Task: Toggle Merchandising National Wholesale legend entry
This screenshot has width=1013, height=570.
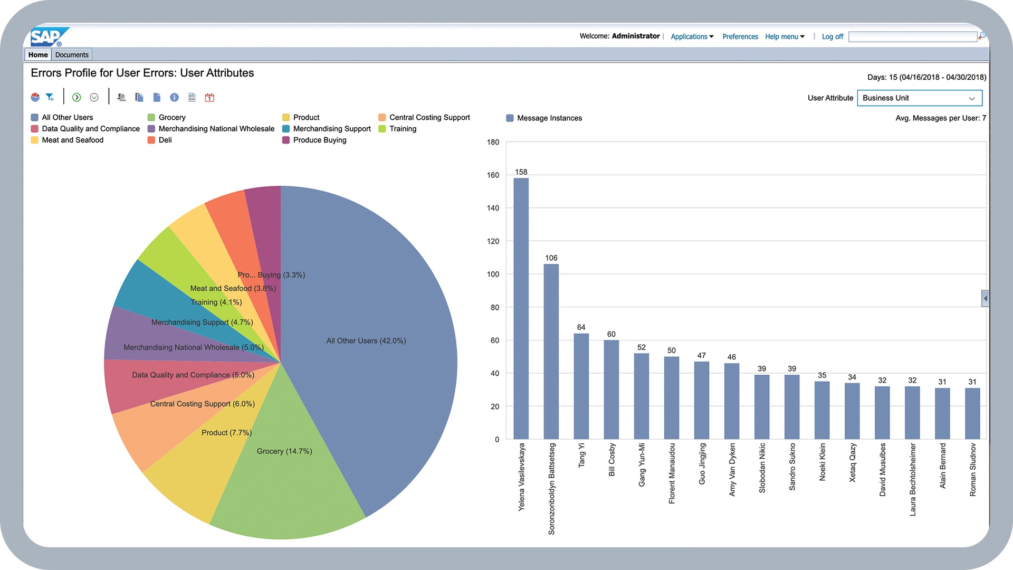Action: coord(211,129)
